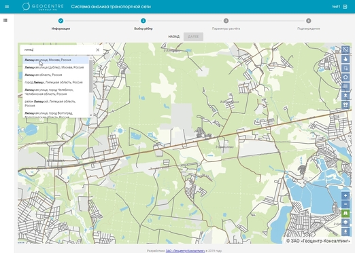Click into the map search input field
Image resolution: width=355 pixels, height=253 pixels.
point(59,50)
